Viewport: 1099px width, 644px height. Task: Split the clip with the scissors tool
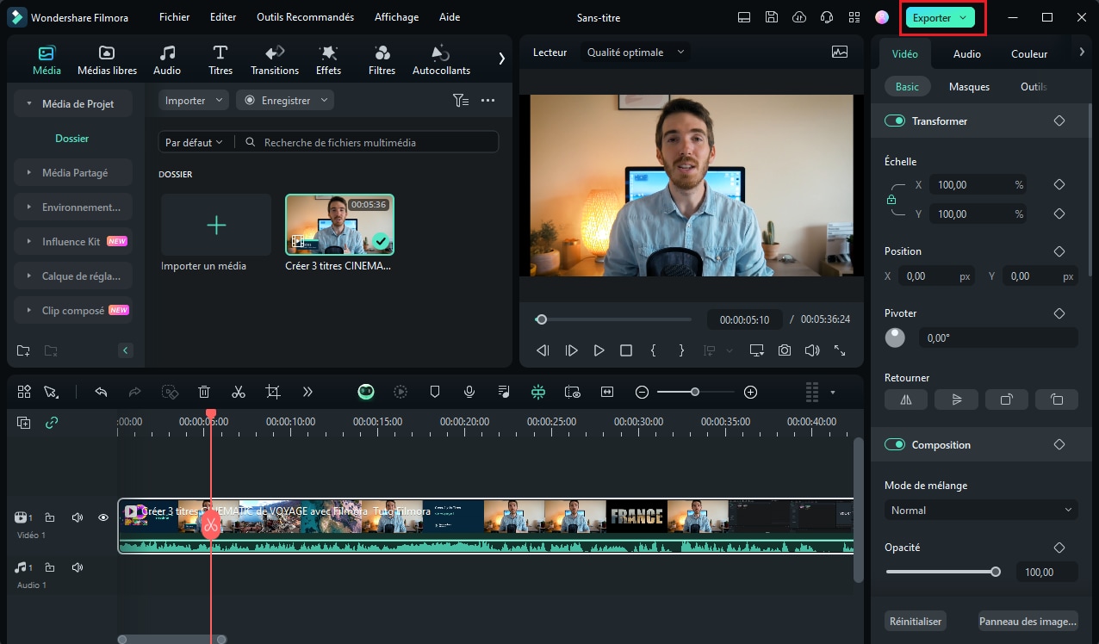tap(239, 392)
